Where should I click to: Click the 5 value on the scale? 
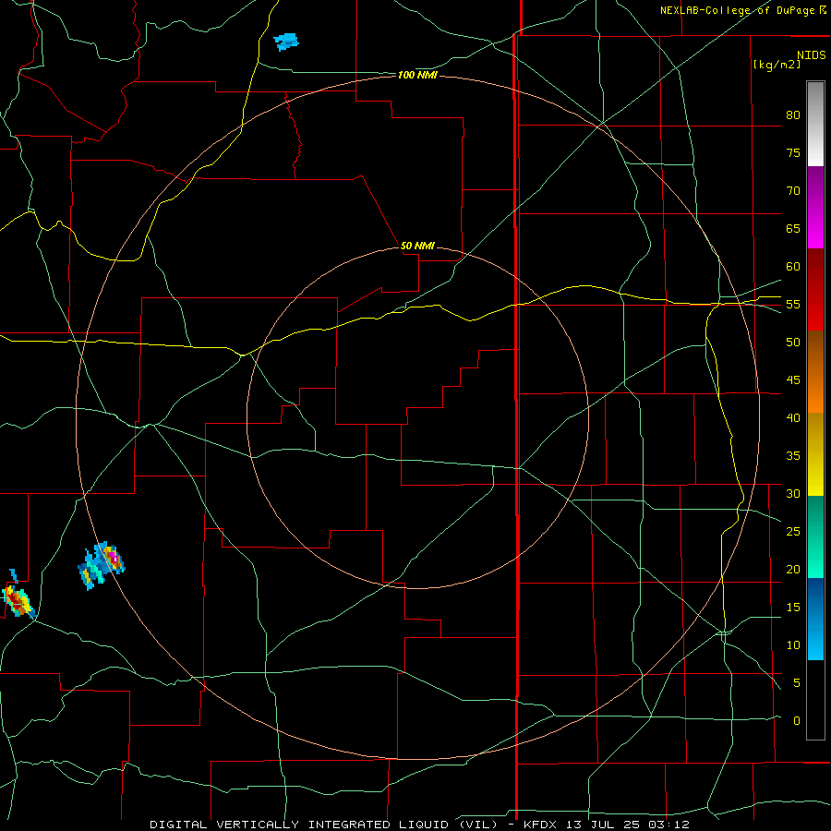[797, 683]
